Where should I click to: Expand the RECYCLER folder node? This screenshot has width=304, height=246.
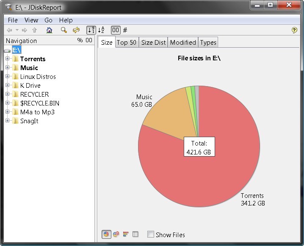7,94
